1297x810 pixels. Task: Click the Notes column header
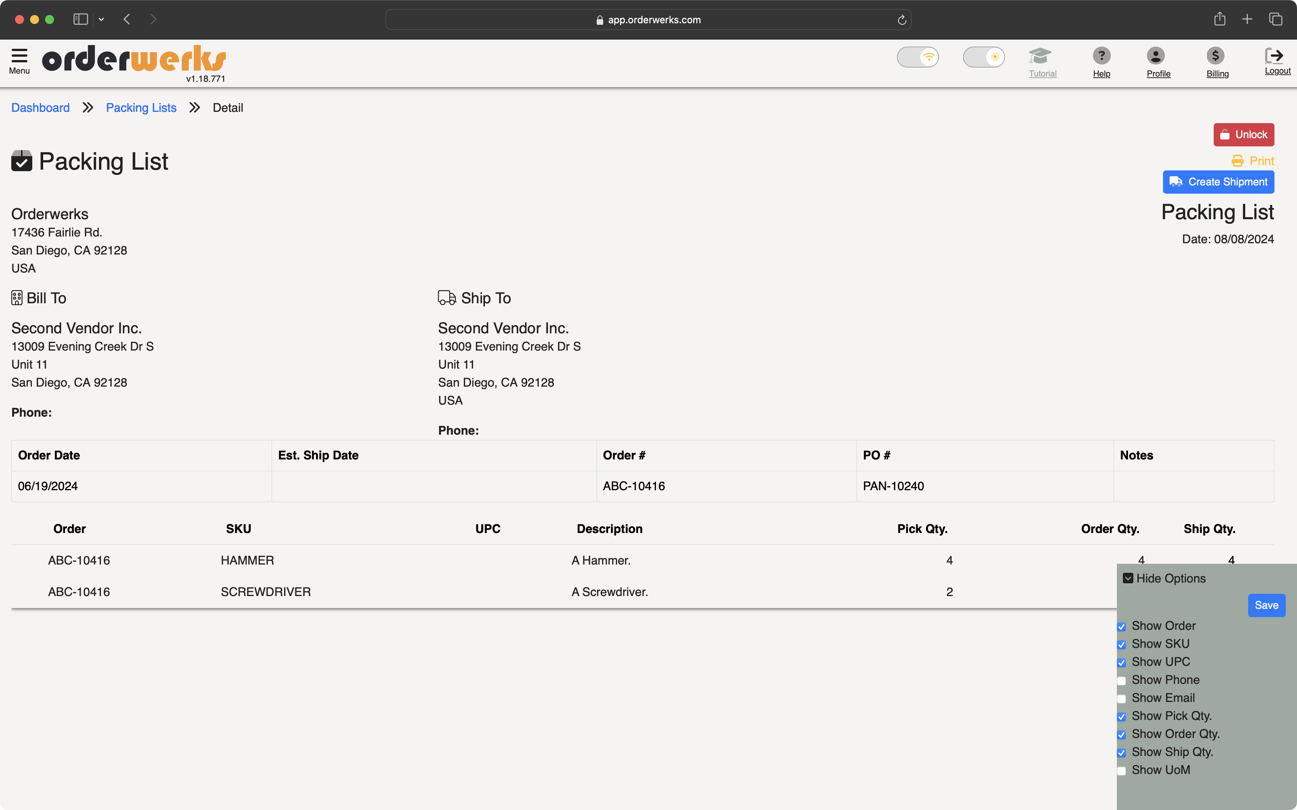[1136, 455]
